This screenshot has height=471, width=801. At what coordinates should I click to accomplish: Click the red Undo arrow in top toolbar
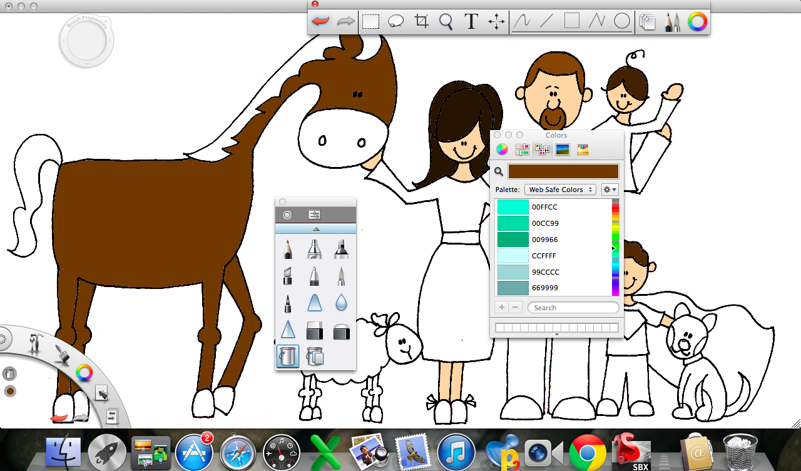point(320,21)
